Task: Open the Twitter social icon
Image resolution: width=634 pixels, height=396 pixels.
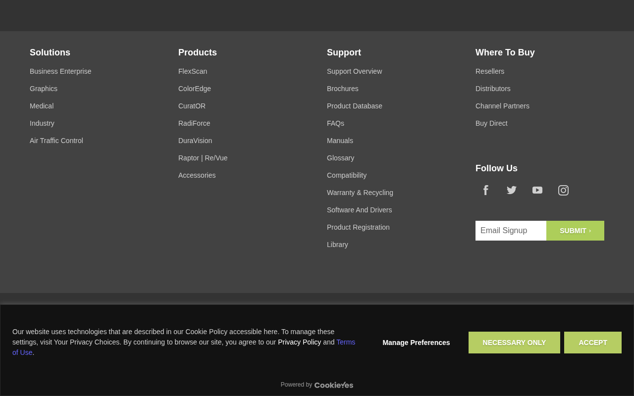Action: coord(512,190)
